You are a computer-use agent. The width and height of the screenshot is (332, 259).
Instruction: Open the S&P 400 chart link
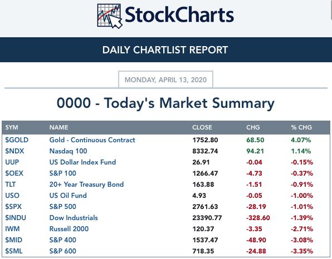(63, 240)
